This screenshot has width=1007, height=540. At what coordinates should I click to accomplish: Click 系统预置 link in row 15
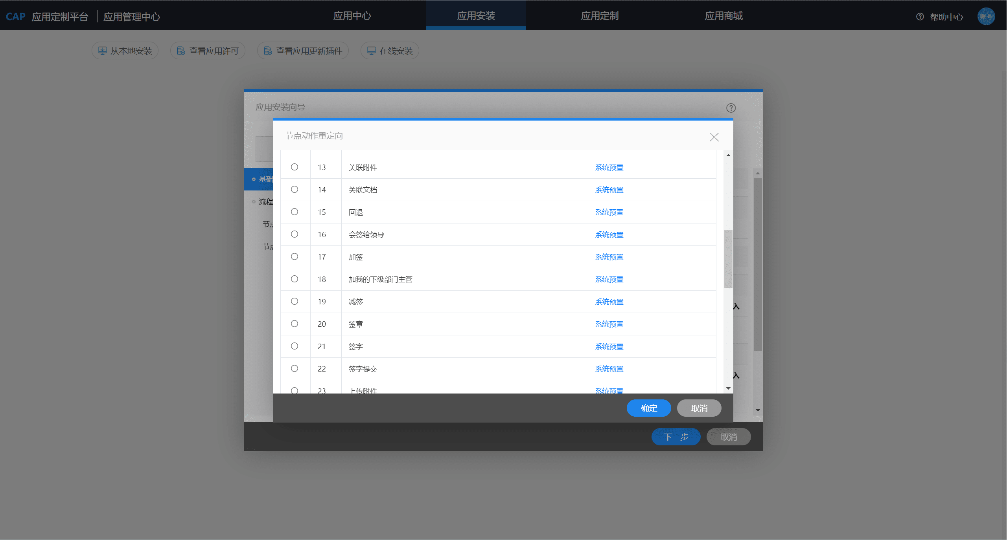[x=609, y=212]
